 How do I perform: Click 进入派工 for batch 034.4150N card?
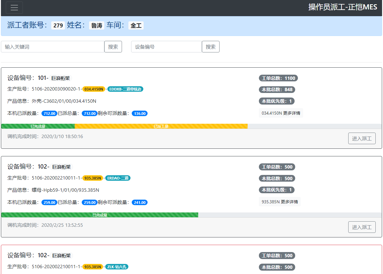(362, 138)
